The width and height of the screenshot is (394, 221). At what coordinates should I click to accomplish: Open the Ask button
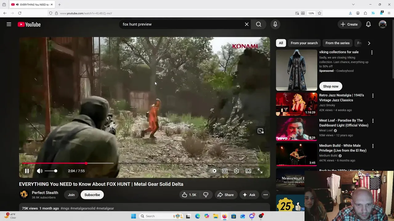click(249, 195)
